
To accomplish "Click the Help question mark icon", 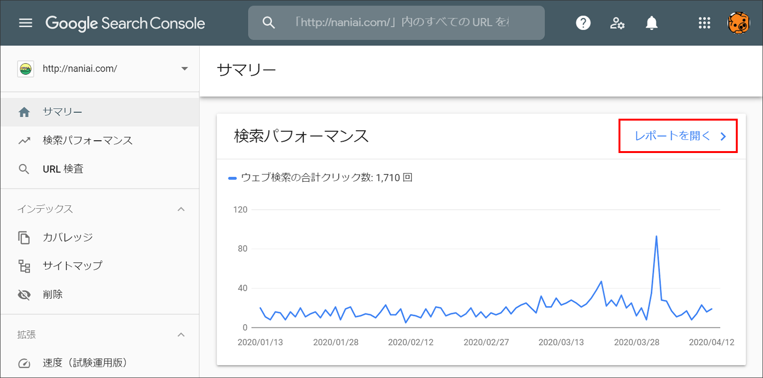I will [583, 23].
